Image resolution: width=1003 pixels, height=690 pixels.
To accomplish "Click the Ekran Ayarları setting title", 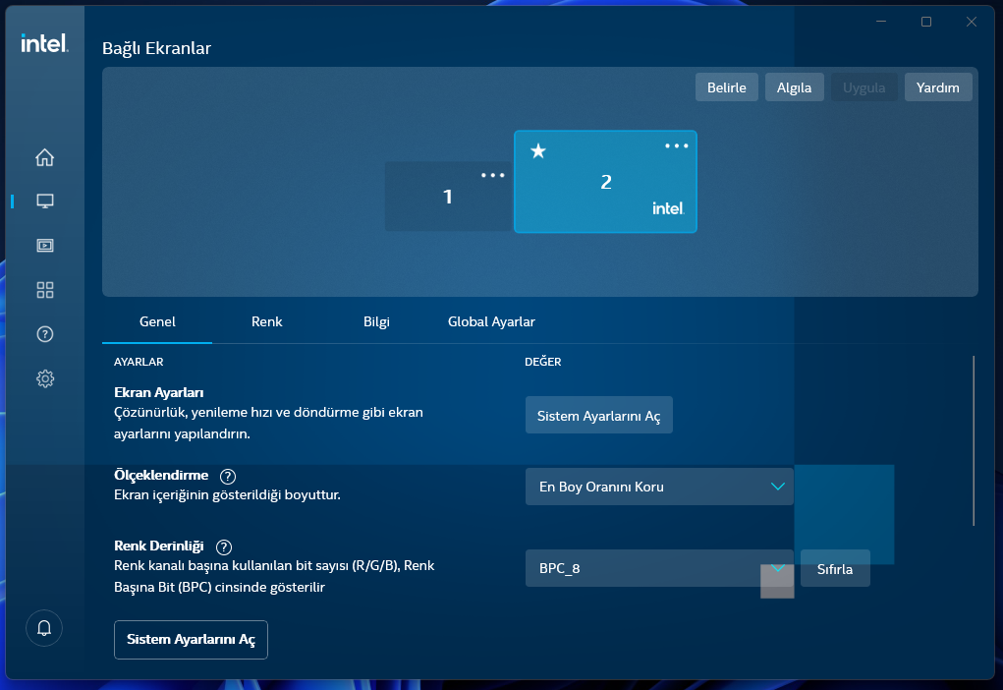I will pyautogui.click(x=158, y=392).
